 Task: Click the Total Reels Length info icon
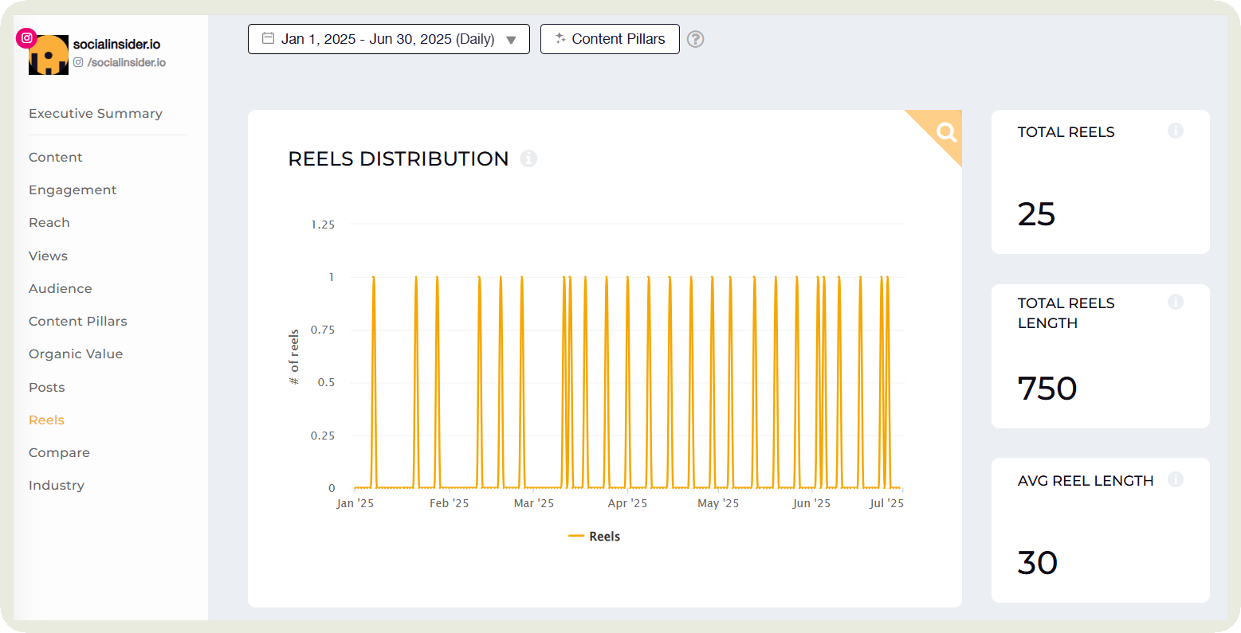click(1175, 302)
